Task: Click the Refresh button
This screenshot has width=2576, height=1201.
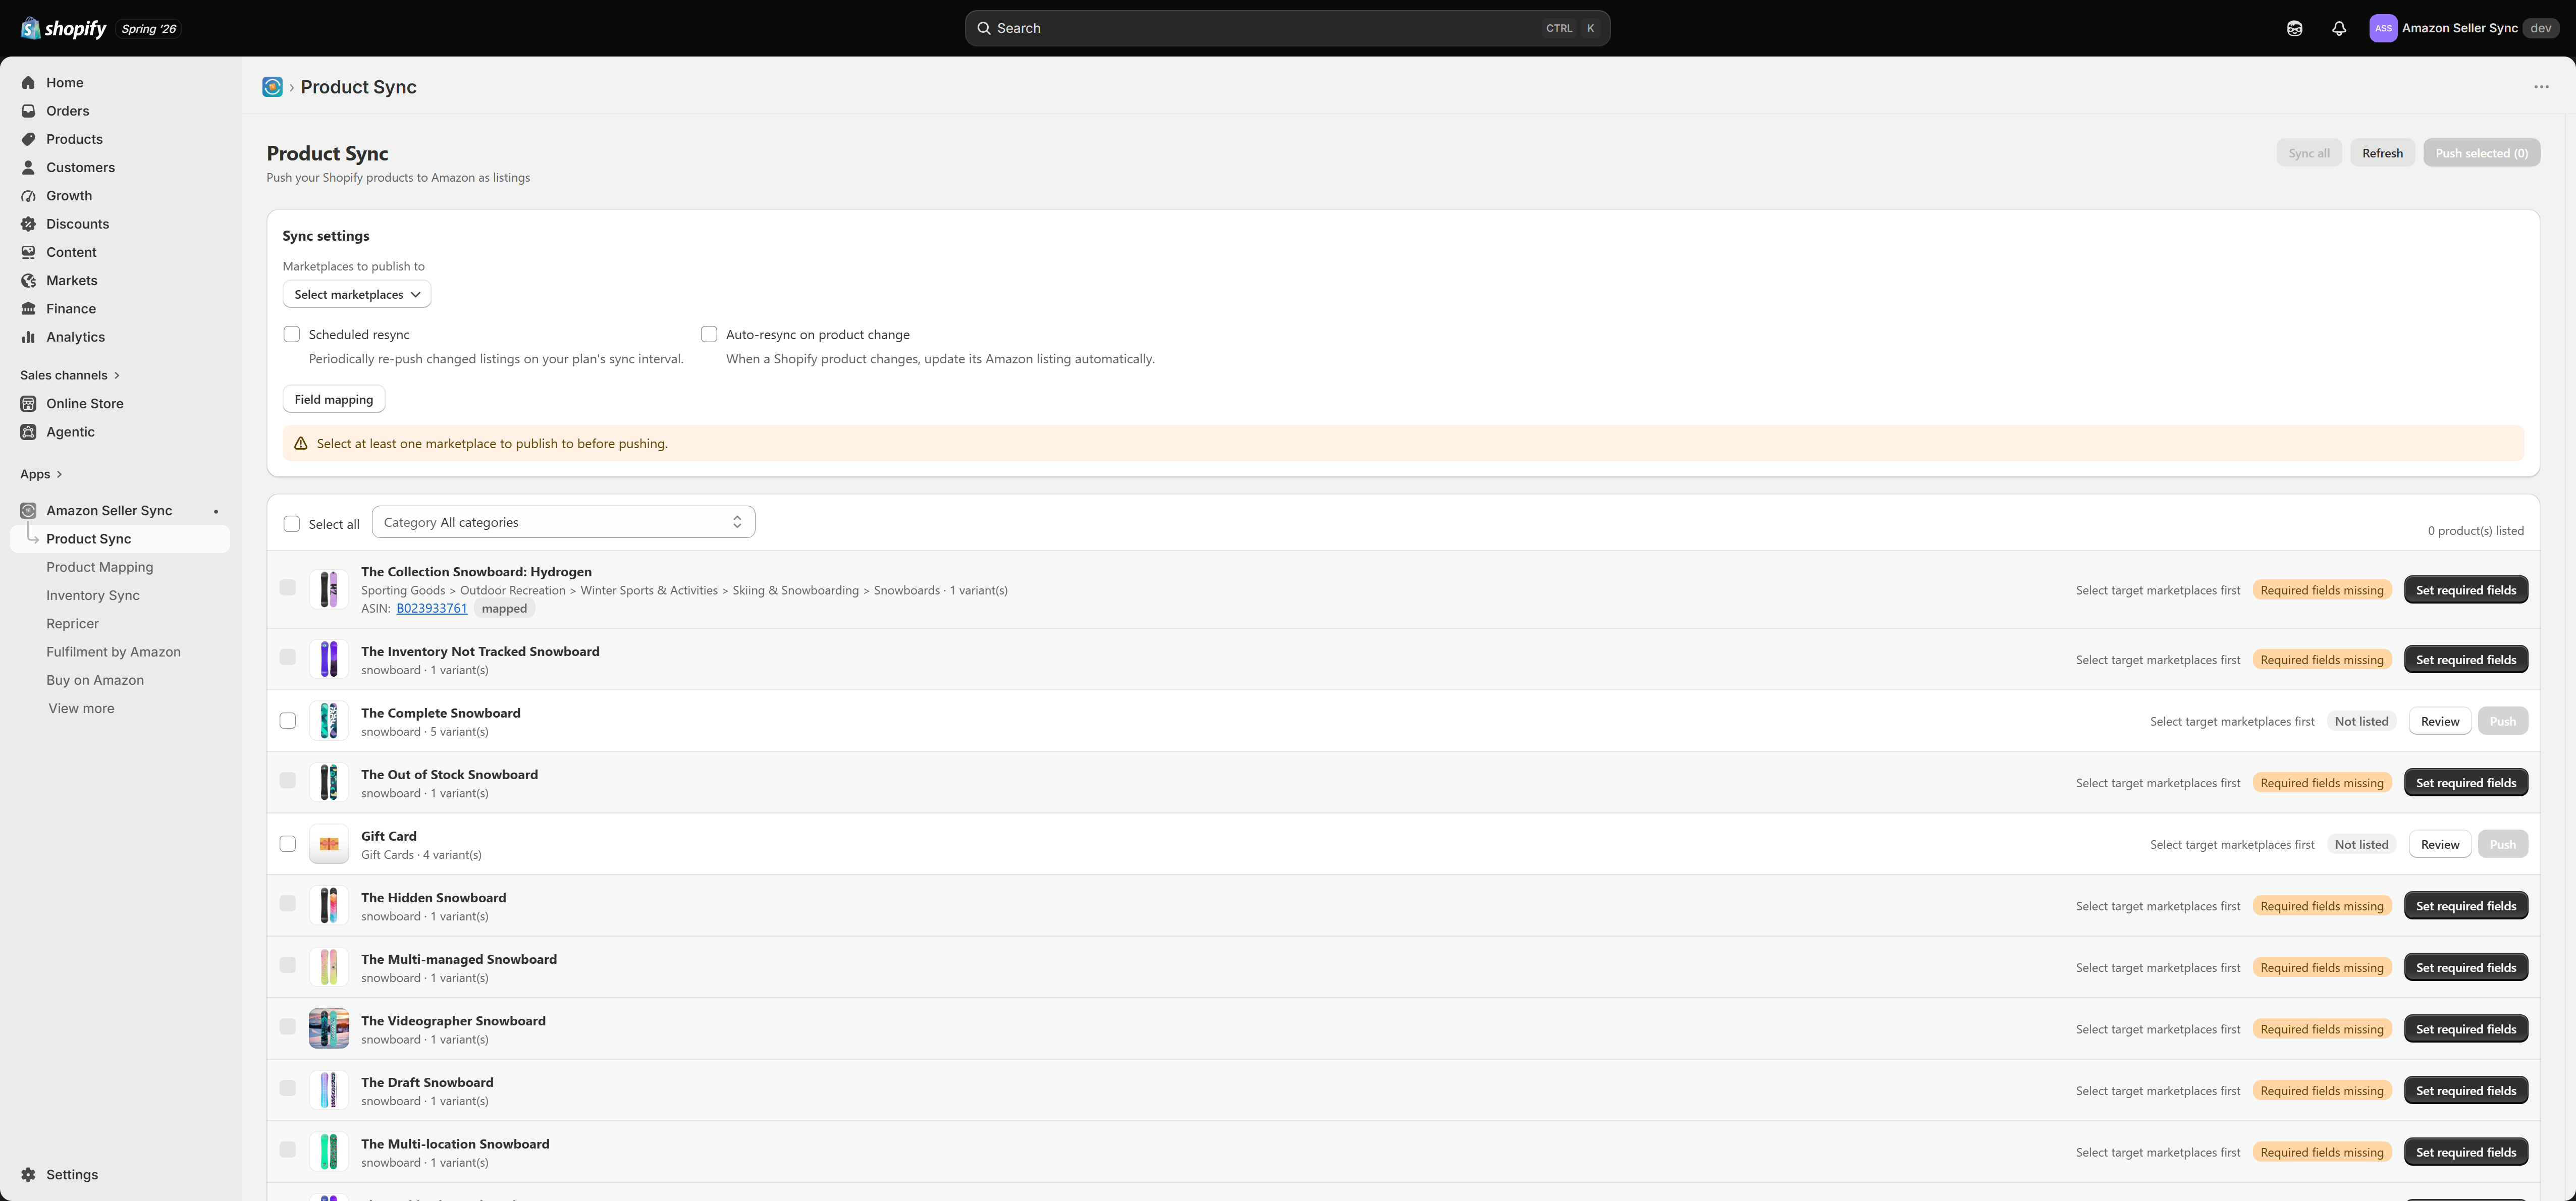Action: coord(2382,153)
